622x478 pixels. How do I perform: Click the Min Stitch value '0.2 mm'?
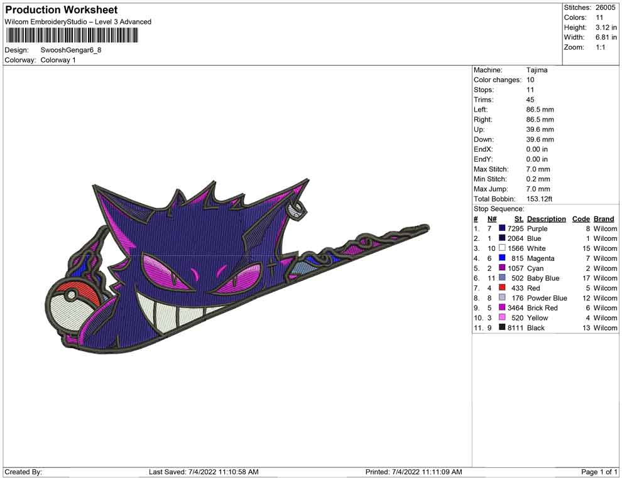click(x=538, y=179)
